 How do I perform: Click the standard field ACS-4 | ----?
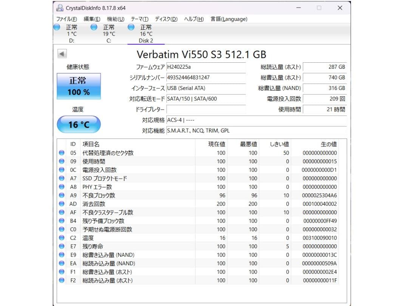tap(257, 120)
